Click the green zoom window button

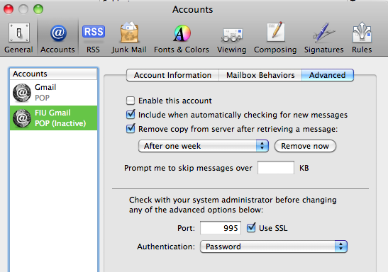[x=38, y=9]
